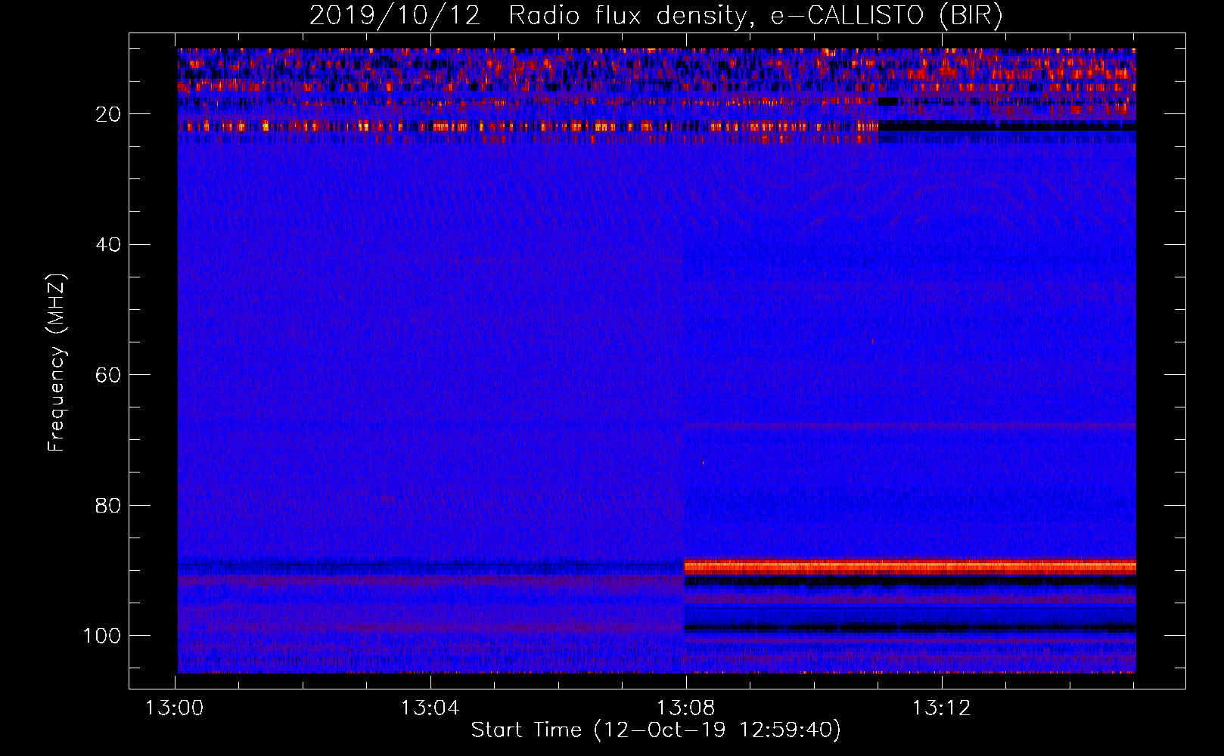Click the 13:08 time tick label
The image size is (1224, 756).
click(x=686, y=708)
